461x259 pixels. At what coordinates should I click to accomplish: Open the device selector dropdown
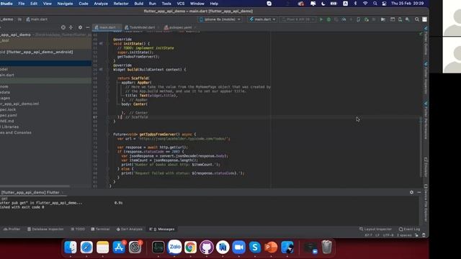point(220,19)
